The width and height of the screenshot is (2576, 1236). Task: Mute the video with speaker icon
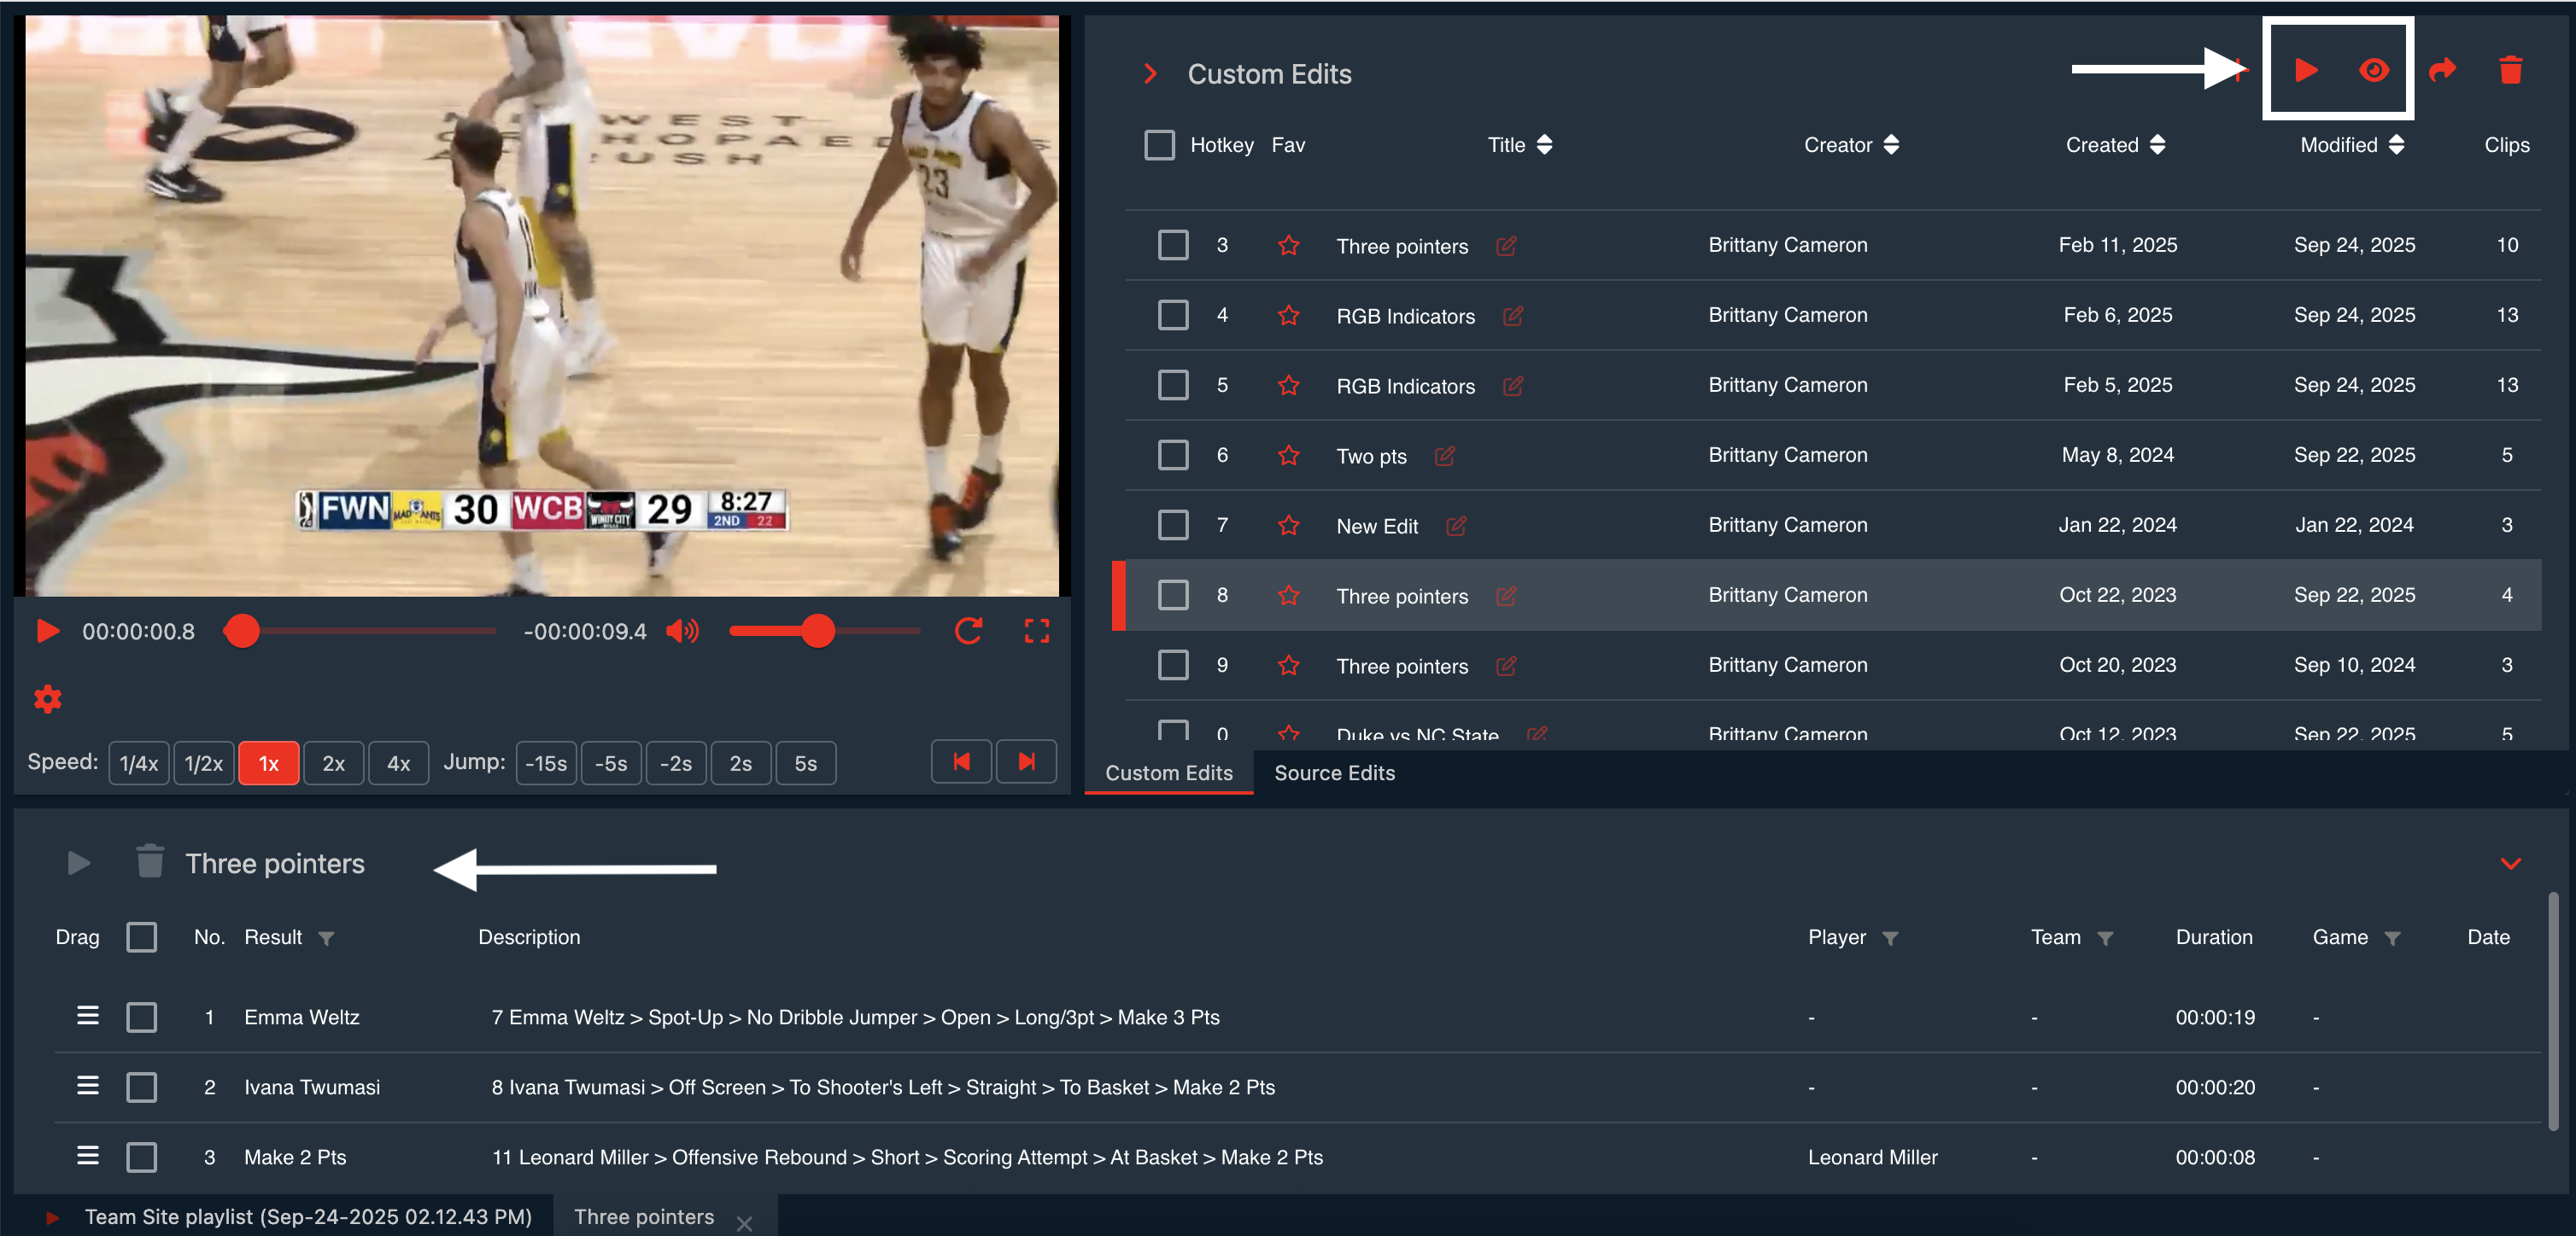coord(682,631)
